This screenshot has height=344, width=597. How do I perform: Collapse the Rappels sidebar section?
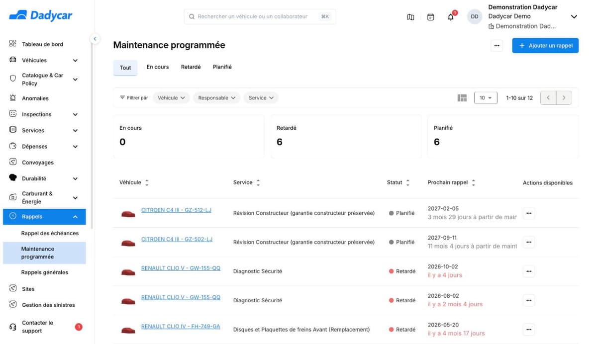point(75,217)
